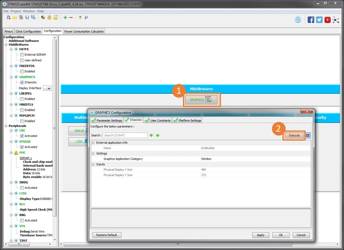This screenshot has height=250, width=344.
Task: Click the GRAPHICS middleware button
Action: pyautogui.click(x=201, y=100)
